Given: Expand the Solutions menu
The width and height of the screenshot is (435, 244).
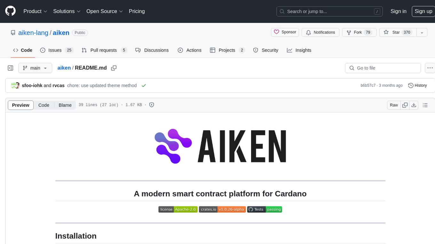Looking at the screenshot, I should (x=66, y=11).
